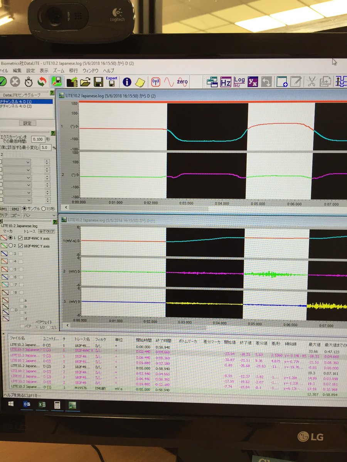Click the scissors cut icon
Image resolution: width=347 pixels, height=462 pixels.
tap(311, 82)
